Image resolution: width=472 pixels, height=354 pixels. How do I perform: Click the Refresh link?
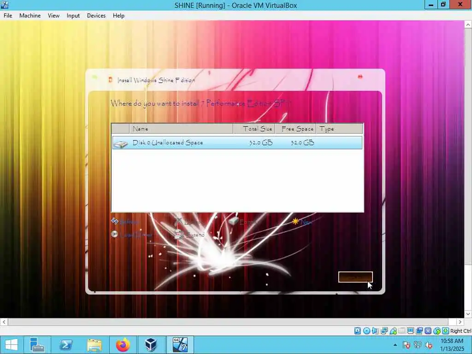pos(125,222)
